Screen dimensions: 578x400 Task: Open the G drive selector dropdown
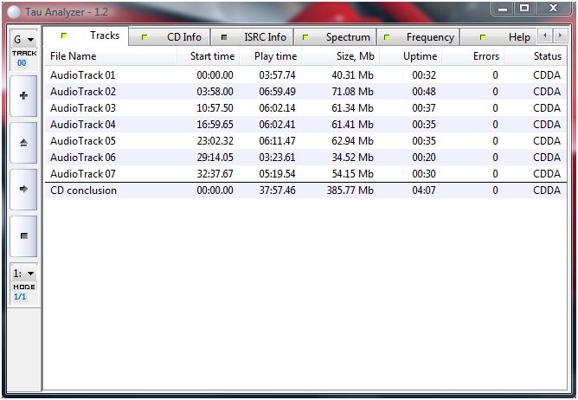pos(23,40)
